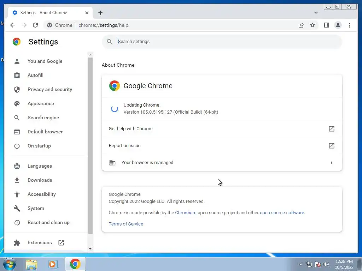Open a new tab with the plus button
This screenshot has width=362, height=271.
(100, 13)
